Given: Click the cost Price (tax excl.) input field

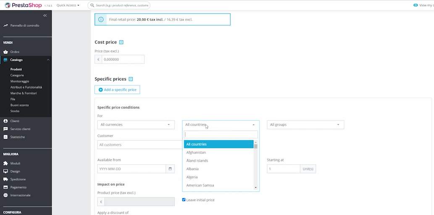Looking at the screenshot, I should pyautogui.click(x=123, y=60).
